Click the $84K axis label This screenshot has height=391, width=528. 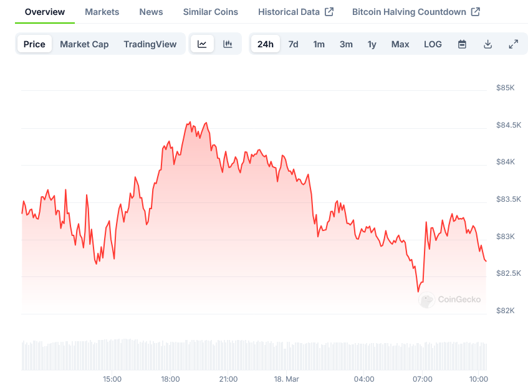click(506, 162)
